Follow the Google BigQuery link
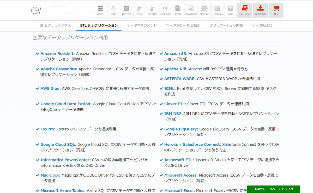The height and width of the screenshot is (193, 313). tap(181, 129)
